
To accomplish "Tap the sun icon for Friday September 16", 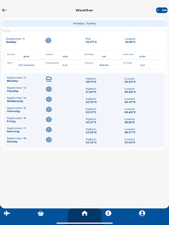I will click(x=49, y=119).
